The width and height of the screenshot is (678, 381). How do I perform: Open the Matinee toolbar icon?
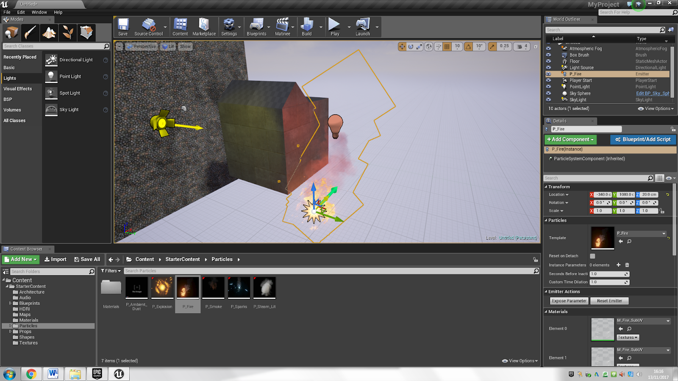coord(283,27)
